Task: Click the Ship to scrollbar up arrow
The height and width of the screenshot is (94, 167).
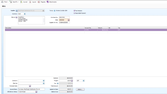Action: (x=44, y=17)
